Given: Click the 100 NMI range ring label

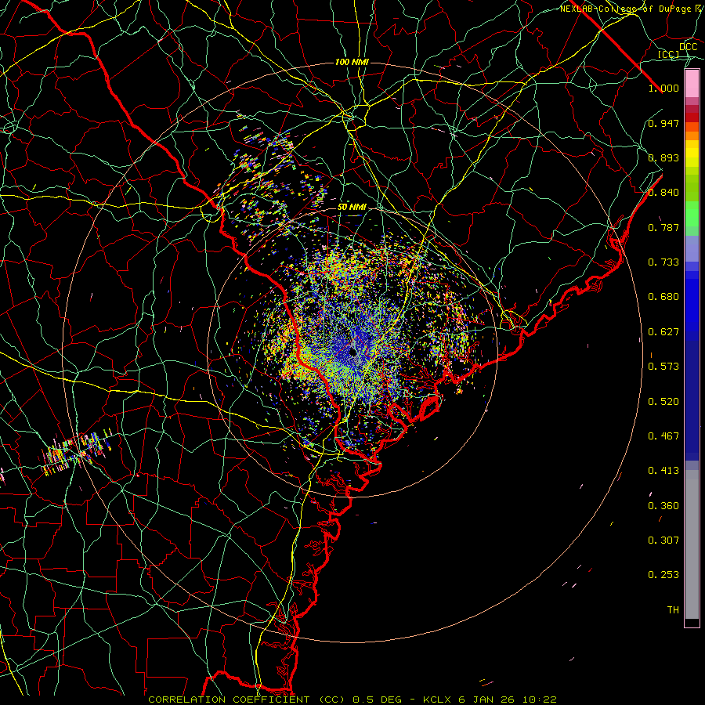Looking at the screenshot, I should [x=352, y=62].
